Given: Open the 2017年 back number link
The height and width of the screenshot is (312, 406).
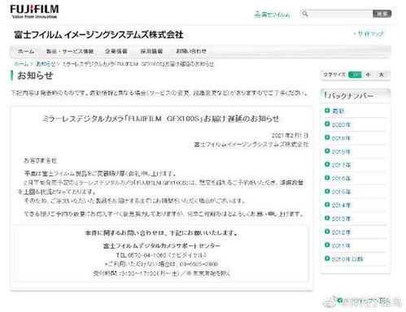Looking at the screenshot, I should 341,165.
